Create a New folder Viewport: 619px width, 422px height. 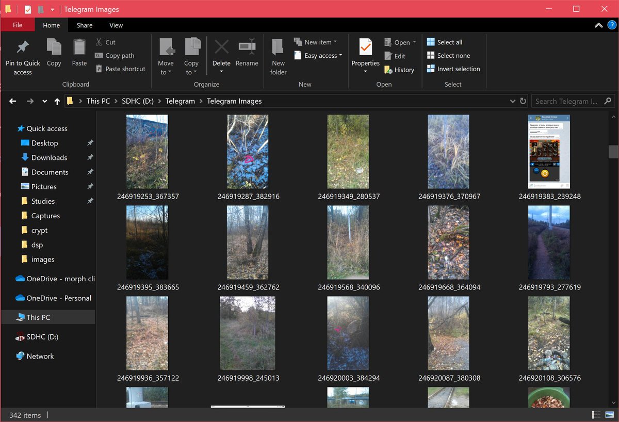[279, 57]
